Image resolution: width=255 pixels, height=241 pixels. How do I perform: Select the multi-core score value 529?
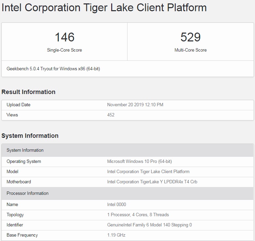(190, 37)
